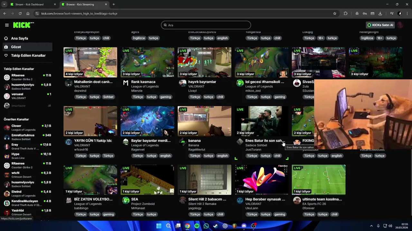Switch to the Stream - Kick Dashboard tab
The image size is (412, 231).
click(x=32, y=4)
